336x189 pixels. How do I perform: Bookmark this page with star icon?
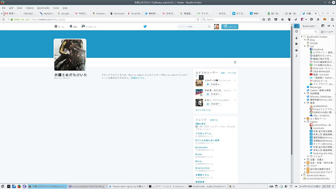pyautogui.click(x=264, y=19)
